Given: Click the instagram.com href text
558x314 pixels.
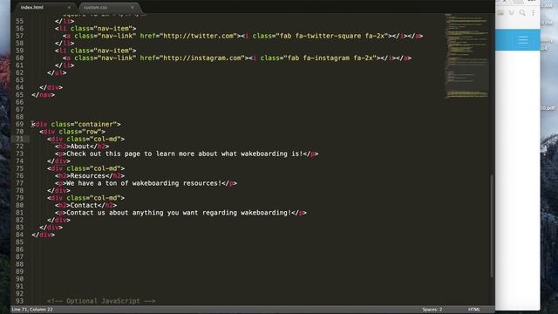Looking at the screenshot, I should coord(202,58).
